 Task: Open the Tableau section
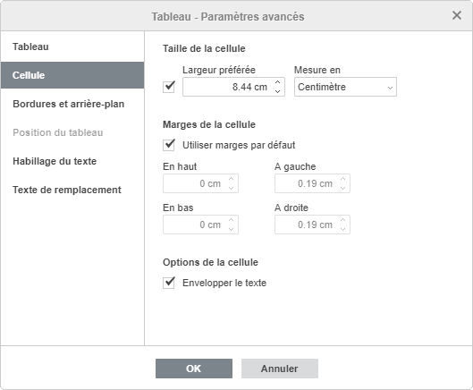[72, 47]
